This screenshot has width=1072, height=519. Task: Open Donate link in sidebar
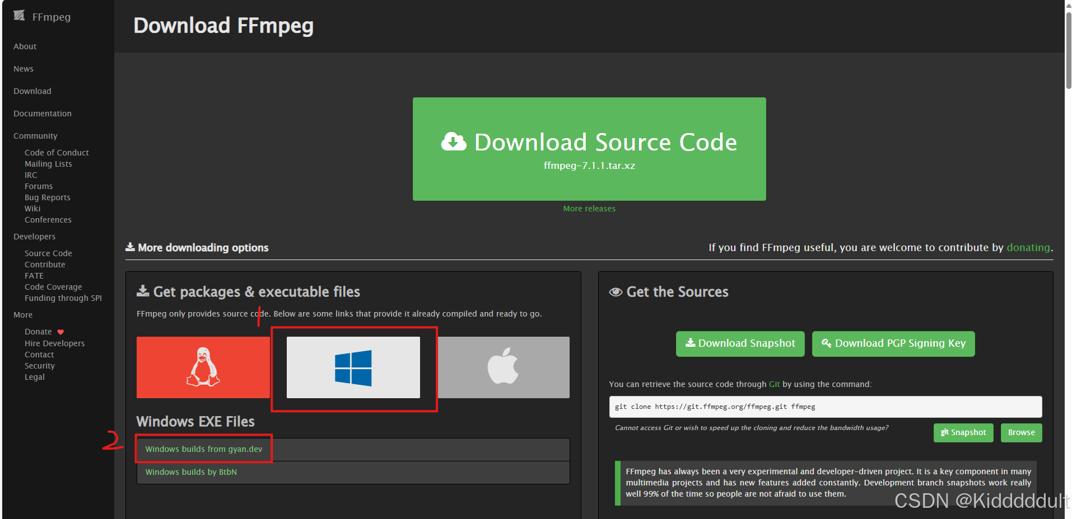[38, 332]
